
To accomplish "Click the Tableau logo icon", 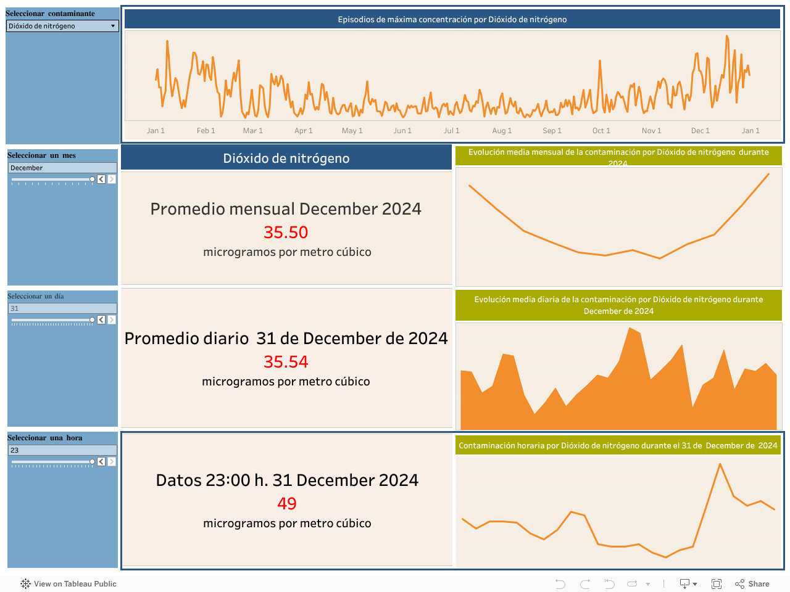I will tap(25, 584).
